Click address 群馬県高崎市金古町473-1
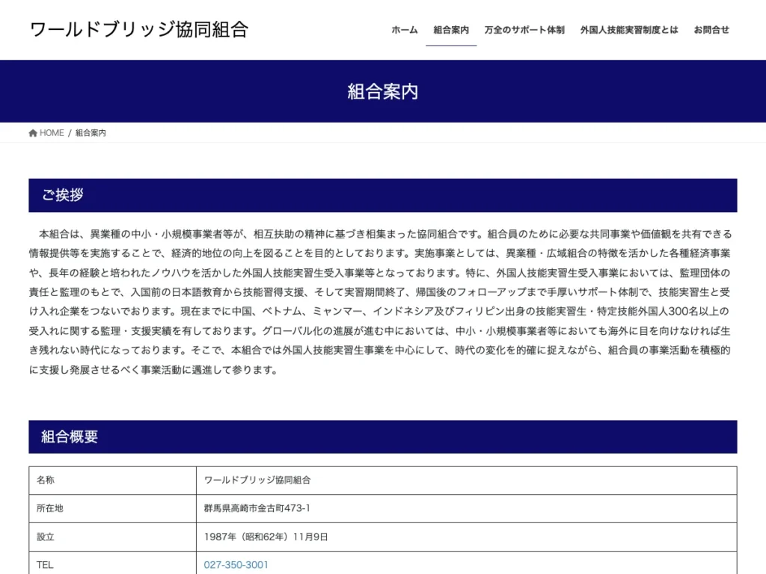766x574 pixels. pos(257,508)
